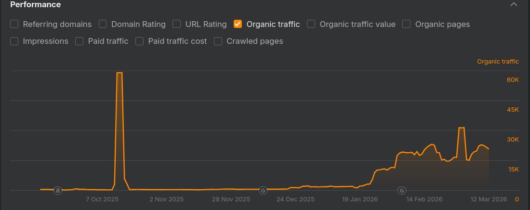Enable the Paid traffic cost checkbox

point(140,41)
